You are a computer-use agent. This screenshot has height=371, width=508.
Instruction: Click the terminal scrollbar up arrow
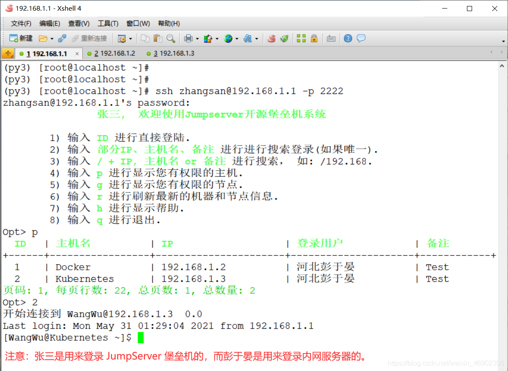(x=502, y=66)
